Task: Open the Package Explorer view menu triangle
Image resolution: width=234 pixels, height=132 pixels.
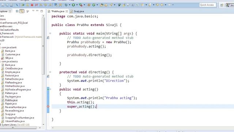Action: (x=33, y=11)
